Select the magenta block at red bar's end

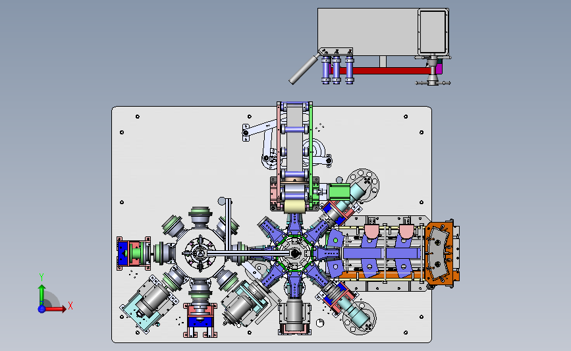[x=439, y=68]
